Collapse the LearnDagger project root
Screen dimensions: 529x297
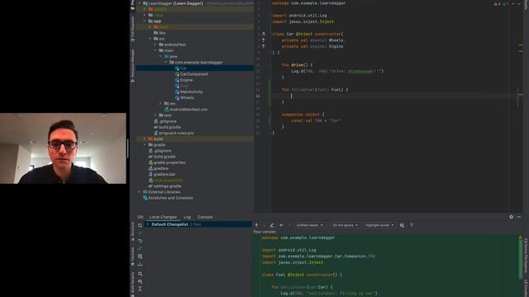(139, 3)
